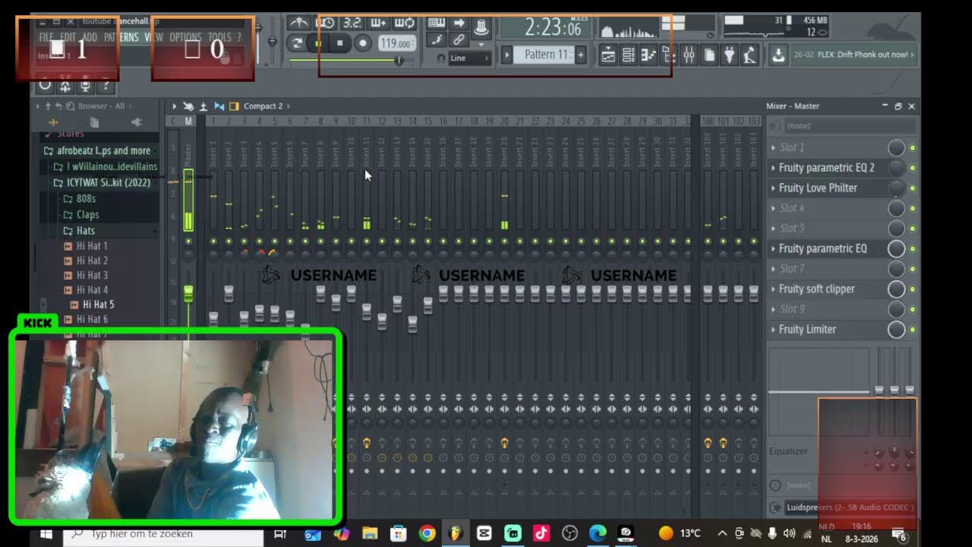Open the mixer input (none) selector at top
Viewport: 972px width, 547px height.
pos(843,125)
